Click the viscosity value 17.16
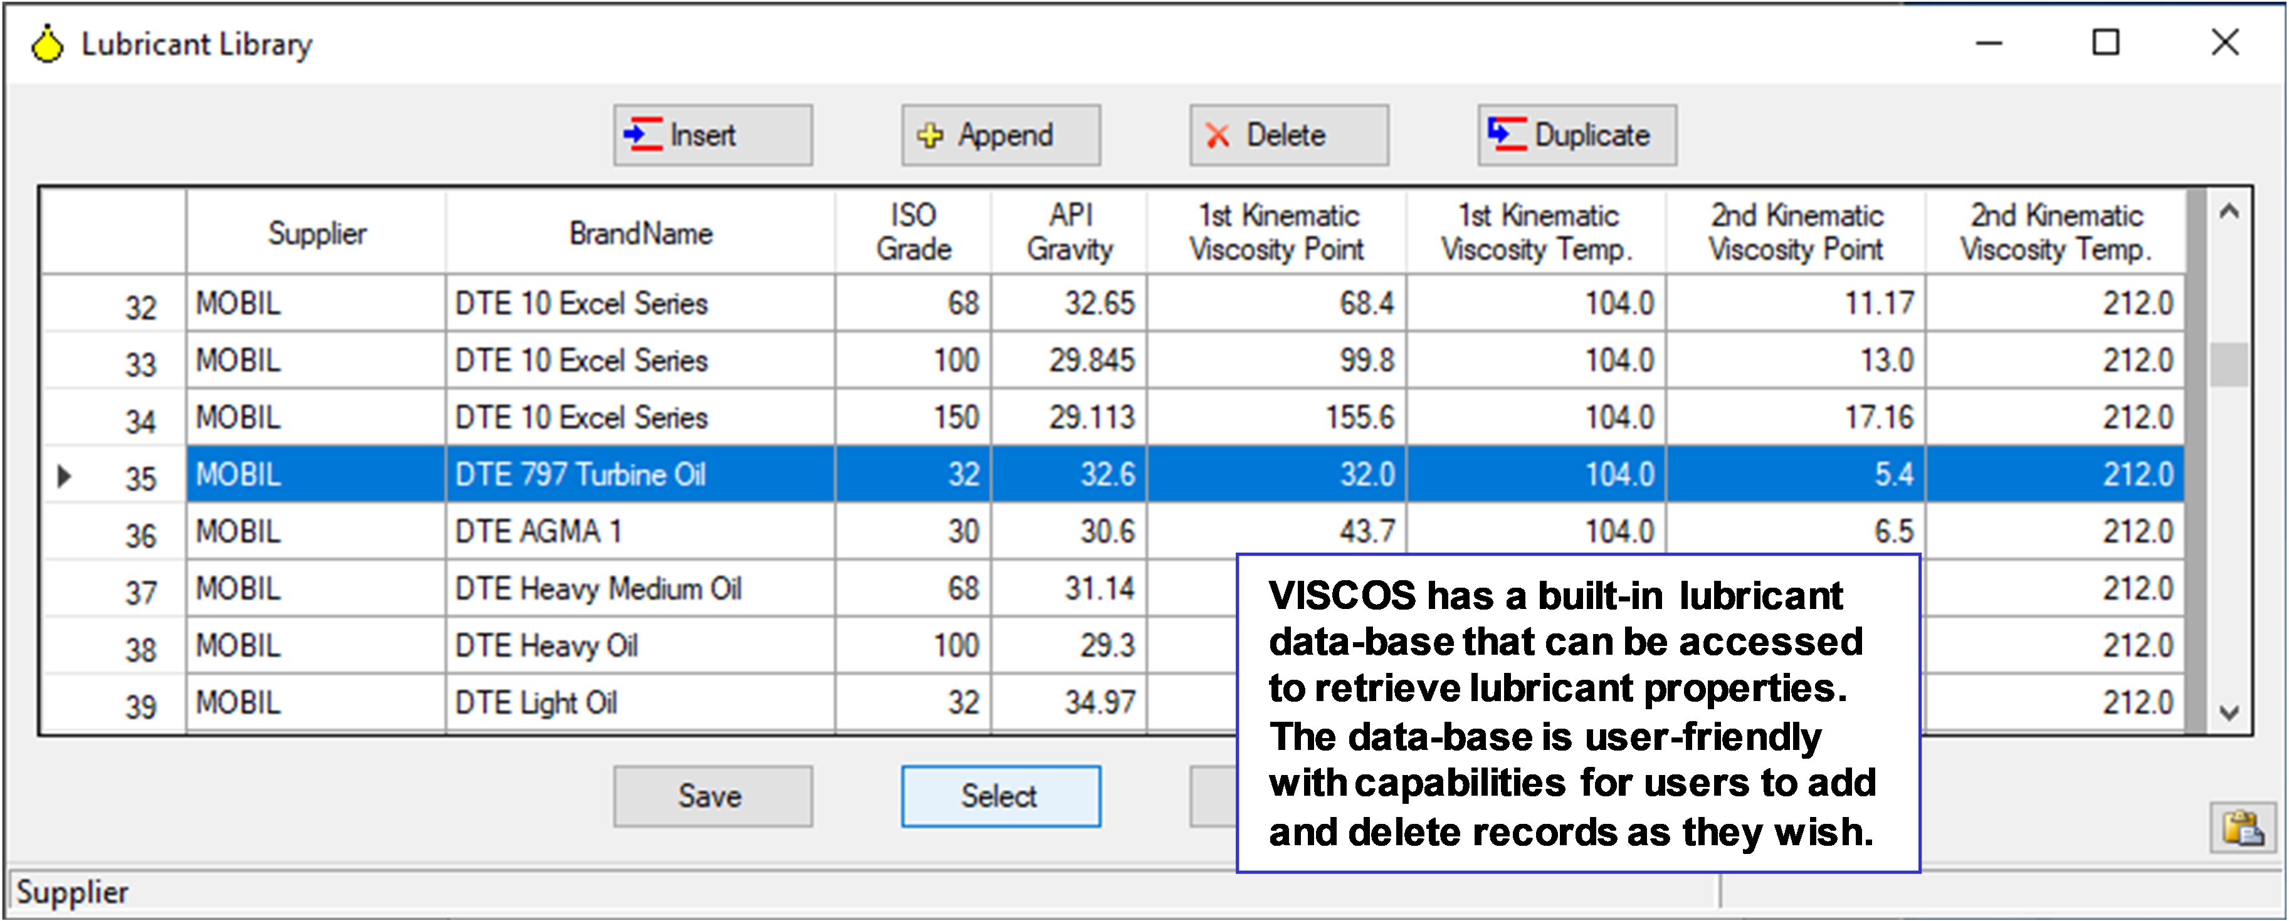This screenshot has height=921, width=2289. [1796, 417]
